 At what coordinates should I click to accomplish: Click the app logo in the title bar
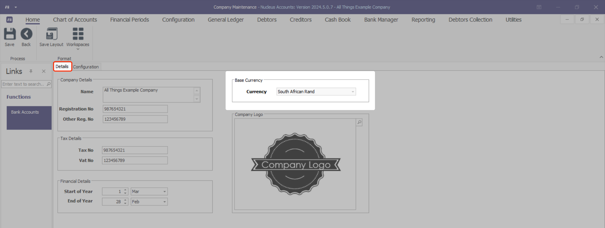coord(7,7)
